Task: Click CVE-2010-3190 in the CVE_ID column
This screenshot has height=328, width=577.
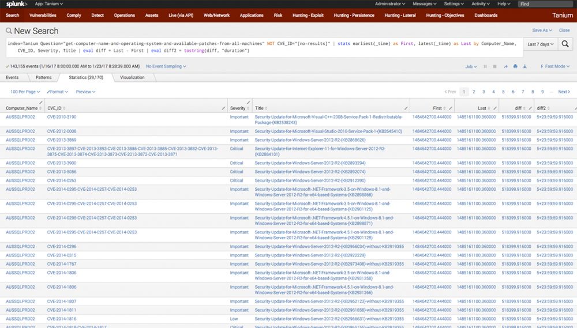Action: (62, 117)
